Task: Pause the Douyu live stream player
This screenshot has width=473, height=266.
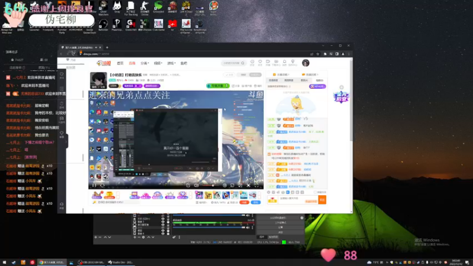Action: tap(95, 185)
